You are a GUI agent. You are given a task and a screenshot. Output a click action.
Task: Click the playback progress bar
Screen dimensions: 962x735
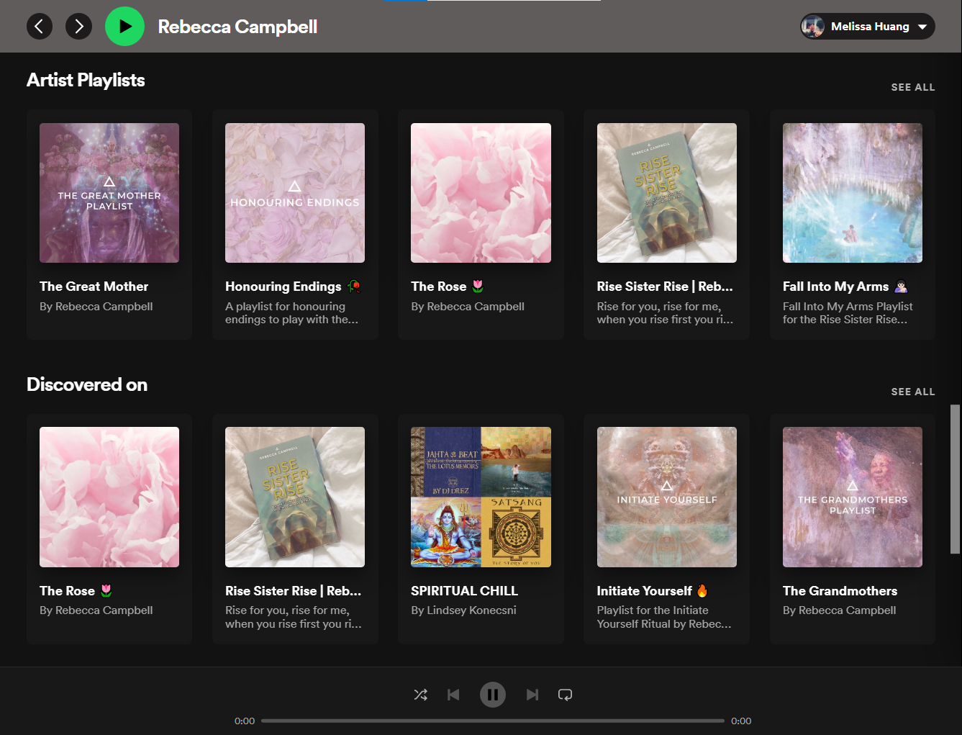[492, 721]
